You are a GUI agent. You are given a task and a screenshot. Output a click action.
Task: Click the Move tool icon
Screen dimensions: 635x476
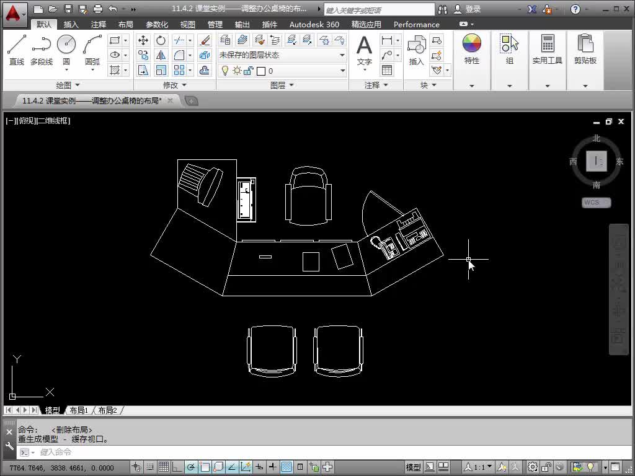pyautogui.click(x=143, y=40)
